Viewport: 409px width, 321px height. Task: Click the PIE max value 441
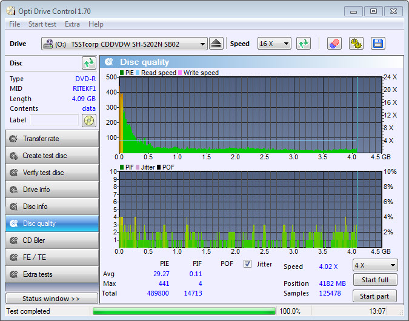pos(164,283)
